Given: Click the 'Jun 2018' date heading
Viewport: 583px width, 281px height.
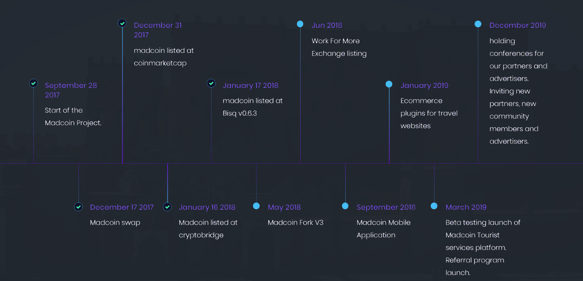Looking at the screenshot, I should (x=327, y=25).
